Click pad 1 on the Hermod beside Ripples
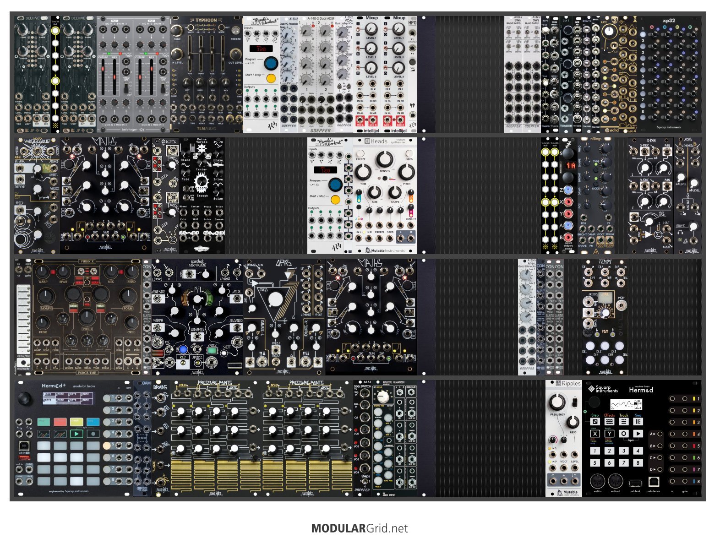 (x=595, y=451)
